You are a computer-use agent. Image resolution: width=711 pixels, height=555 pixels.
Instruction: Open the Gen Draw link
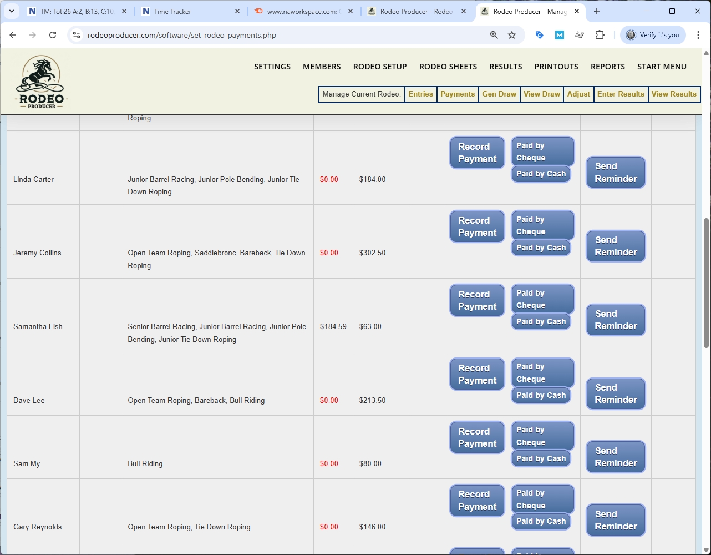[499, 94]
